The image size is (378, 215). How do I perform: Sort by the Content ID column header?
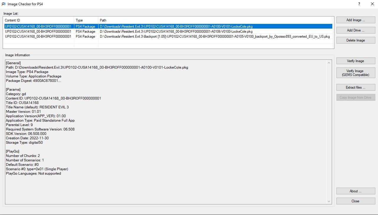[x=38, y=20]
